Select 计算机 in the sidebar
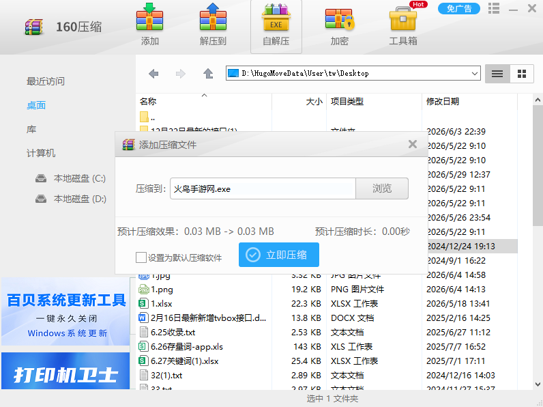This screenshot has height=407, width=543. 41,153
